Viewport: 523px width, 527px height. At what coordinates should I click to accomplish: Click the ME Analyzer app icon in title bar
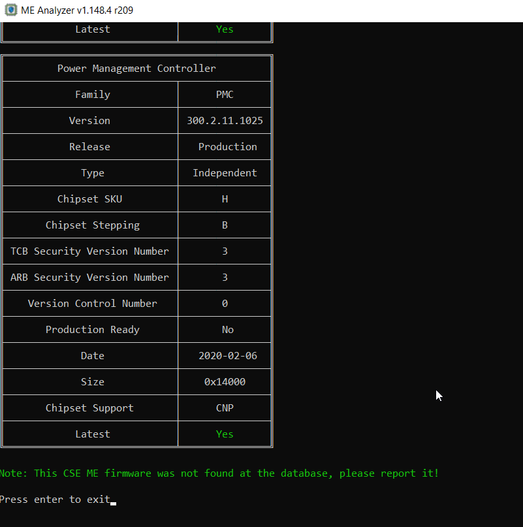click(x=10, y=10)
